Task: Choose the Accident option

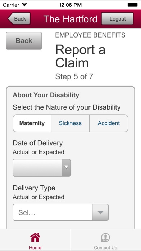Action: [x=109, y=123]
